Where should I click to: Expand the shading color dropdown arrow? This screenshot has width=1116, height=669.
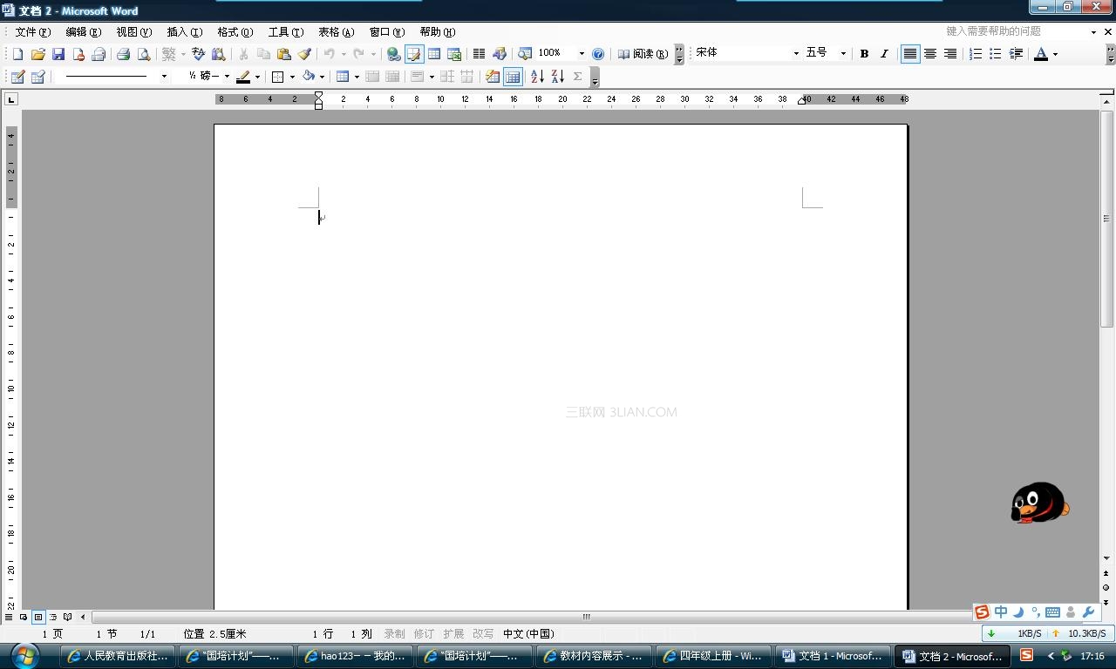pos(321,77)
